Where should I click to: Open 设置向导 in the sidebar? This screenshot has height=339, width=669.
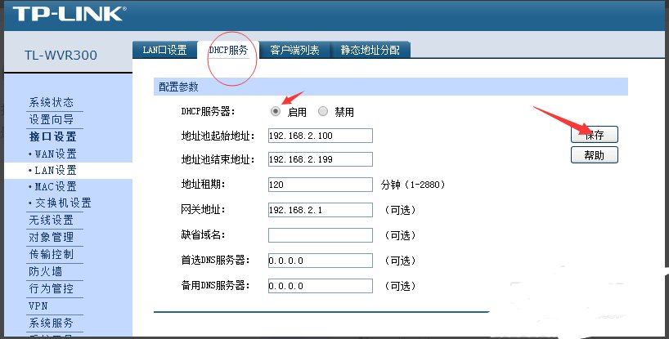[x=52, y=119]
